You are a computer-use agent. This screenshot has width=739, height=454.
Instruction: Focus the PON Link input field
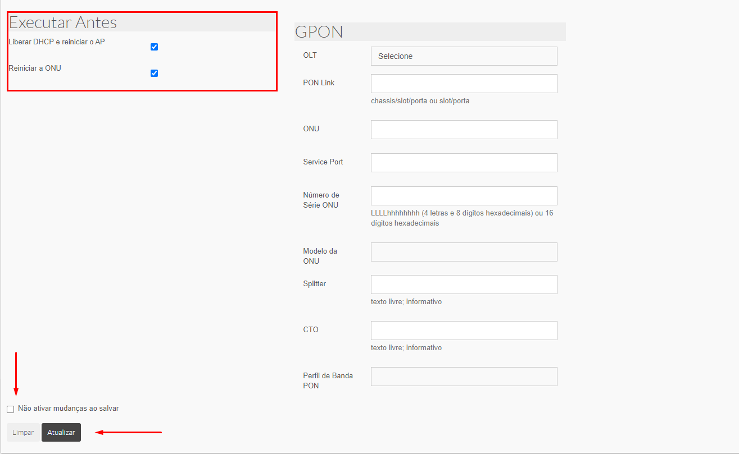464,84
